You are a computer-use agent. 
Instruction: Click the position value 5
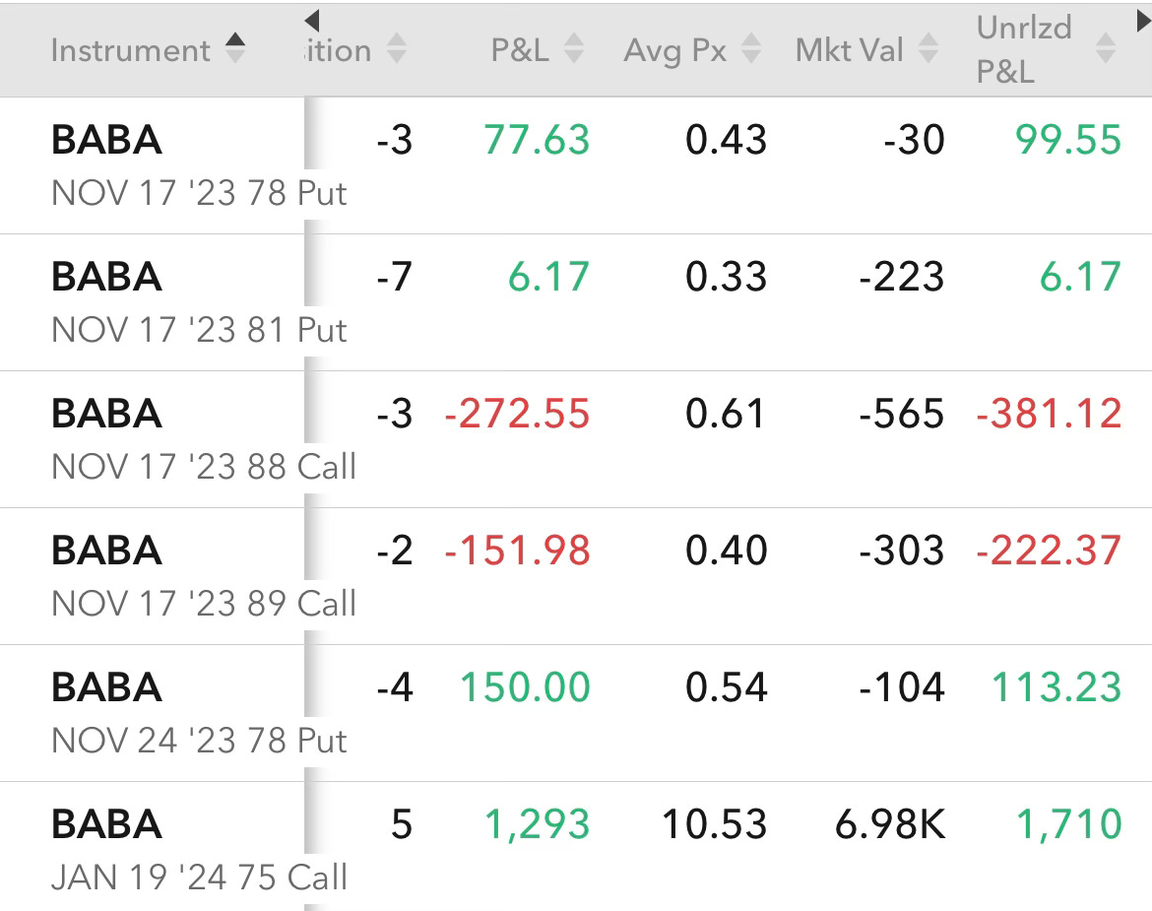click(x=402, y=824)
